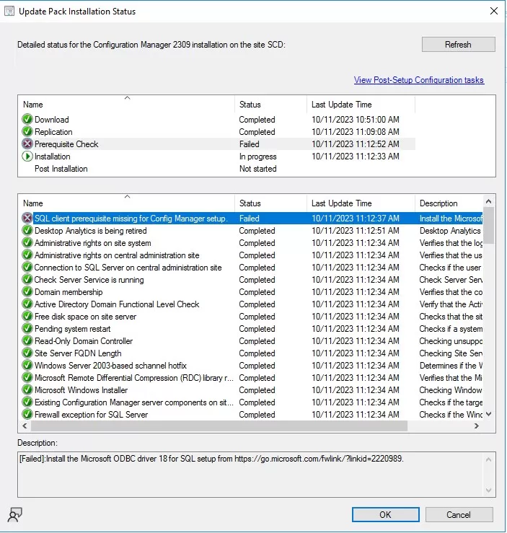The width and height of the screenshot is (507, 533).
Task: Click the horizontal scrollbar thumb of lower list
Action: pos(219,426)
